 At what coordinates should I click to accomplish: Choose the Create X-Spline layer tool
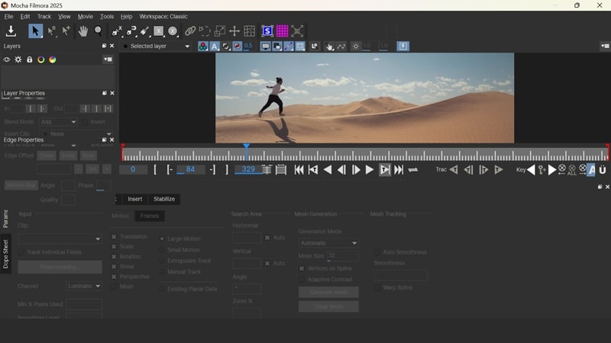pyautogui.click(x=117, y=31)
